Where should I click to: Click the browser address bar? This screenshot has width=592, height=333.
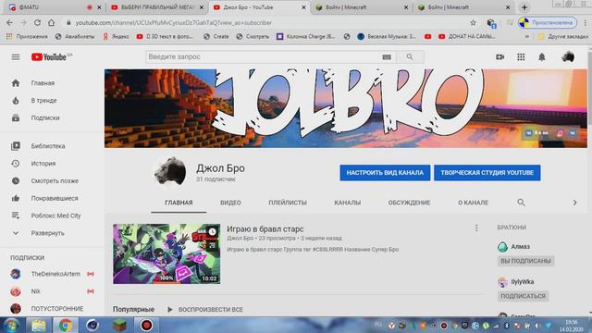pos(265,22)
